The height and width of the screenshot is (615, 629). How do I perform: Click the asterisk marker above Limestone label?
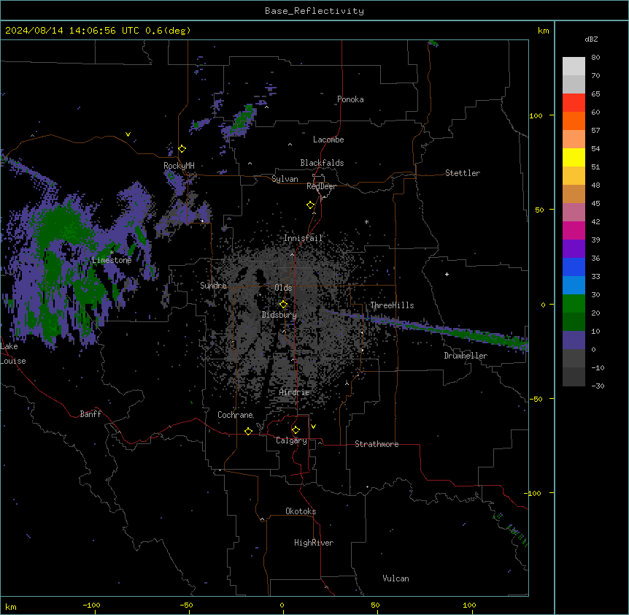pos(112,253)
